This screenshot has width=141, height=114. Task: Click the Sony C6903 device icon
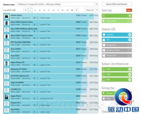click(x=6, y=50)
